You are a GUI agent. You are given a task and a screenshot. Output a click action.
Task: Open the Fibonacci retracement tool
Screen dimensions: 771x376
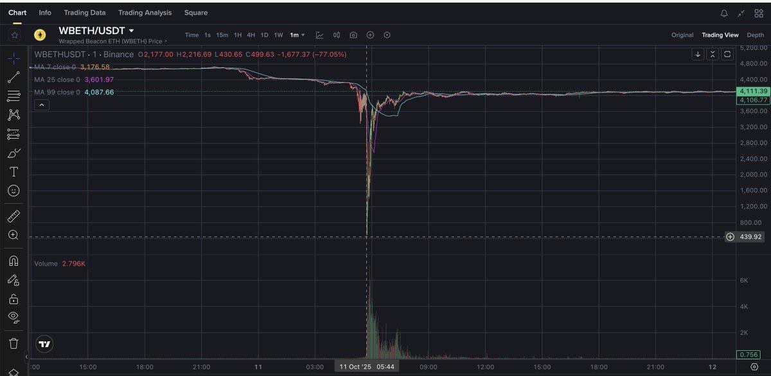[13, 96]
